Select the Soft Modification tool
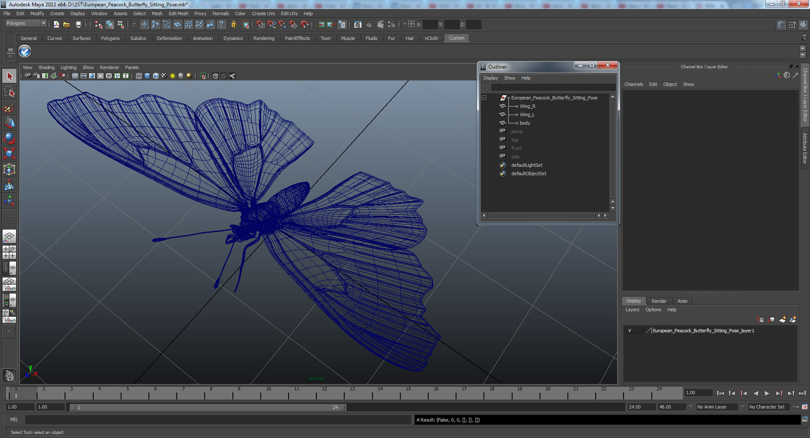The height and width of the screenshot is (438, 810). tap(9, 185)
